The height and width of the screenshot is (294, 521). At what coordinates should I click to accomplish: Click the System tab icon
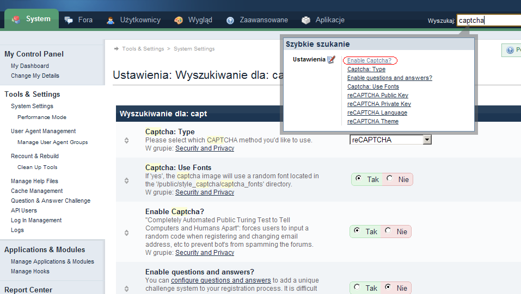[16, 20]
